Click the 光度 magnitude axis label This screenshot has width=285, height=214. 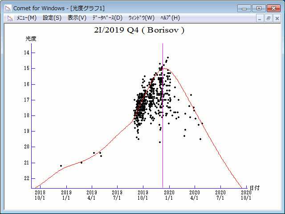[31, 39]
